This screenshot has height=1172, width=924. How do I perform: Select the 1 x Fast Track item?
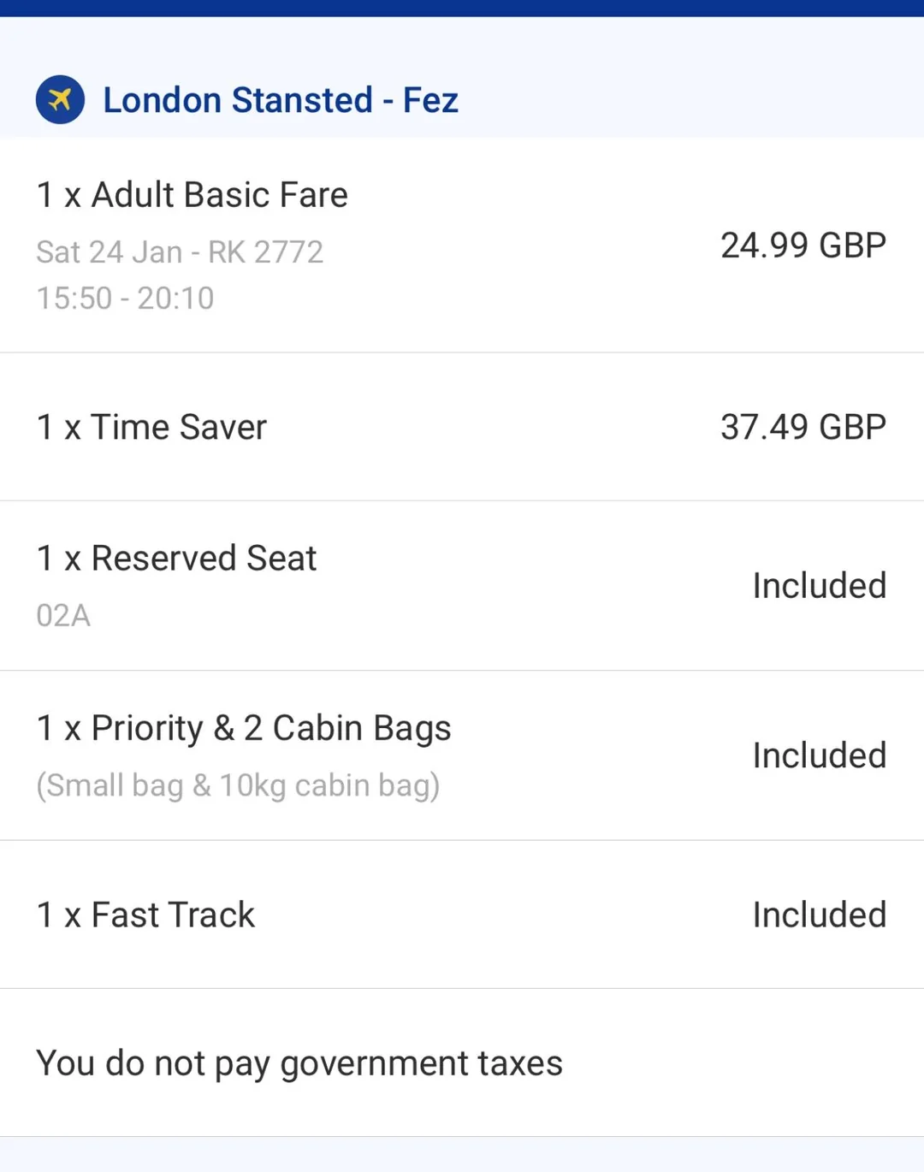[x=146, y=915]
